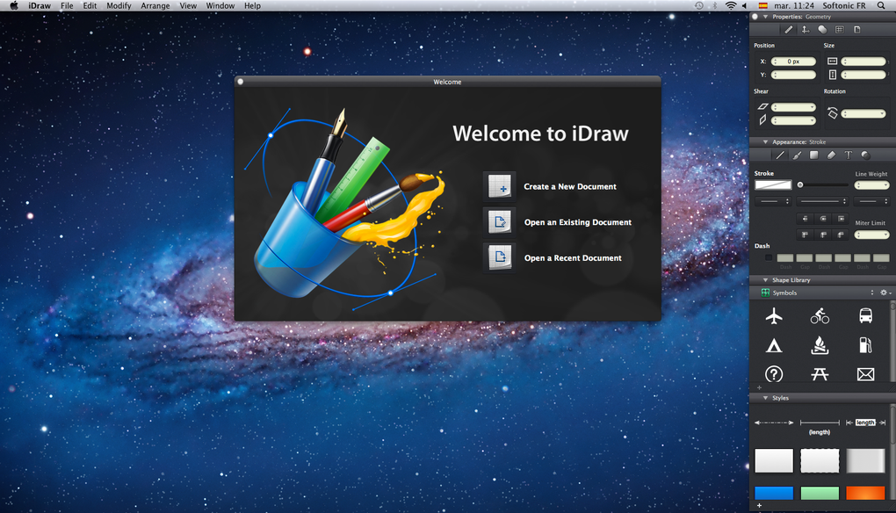This screenshot has height=513, width=896.
Task: Open the Time Machine menu bar icon
Action: [x=699, y=6]
